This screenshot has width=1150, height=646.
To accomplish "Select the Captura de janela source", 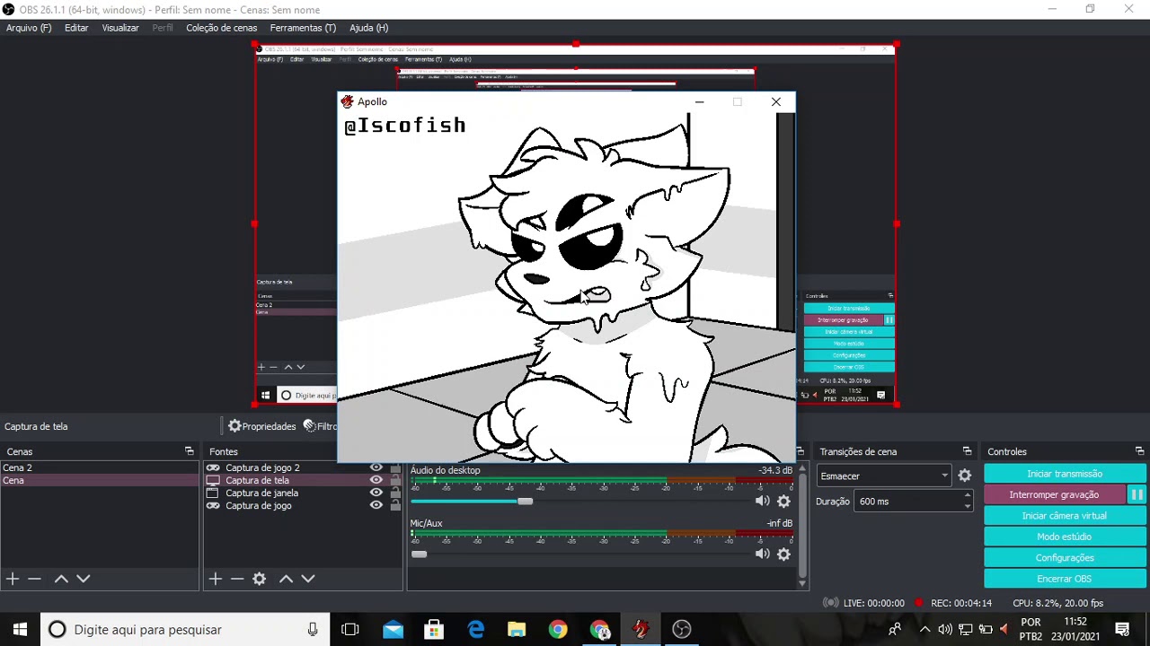I will [261, 493].
